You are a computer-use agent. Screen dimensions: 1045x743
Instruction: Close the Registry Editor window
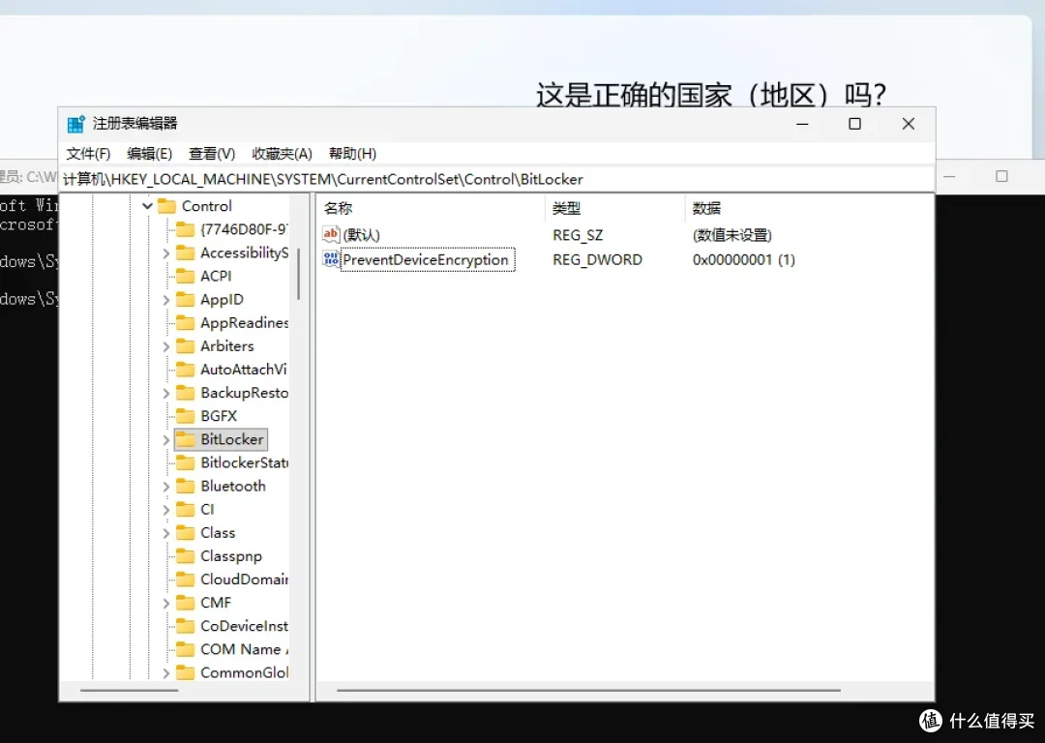click(908, 124)
